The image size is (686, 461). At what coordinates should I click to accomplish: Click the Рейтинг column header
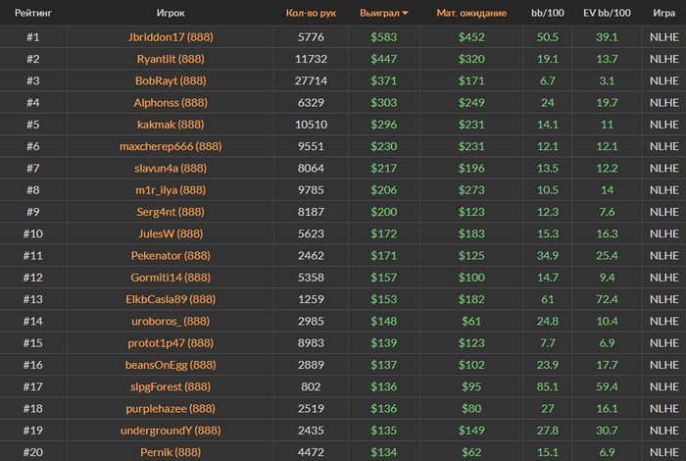coord(33,13)
